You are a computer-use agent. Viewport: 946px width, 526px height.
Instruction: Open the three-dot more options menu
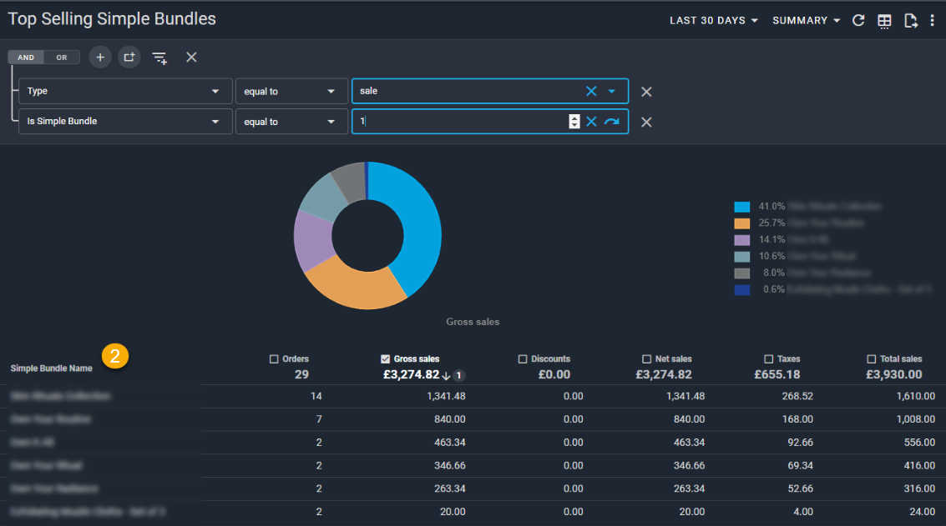click(933, 21)
